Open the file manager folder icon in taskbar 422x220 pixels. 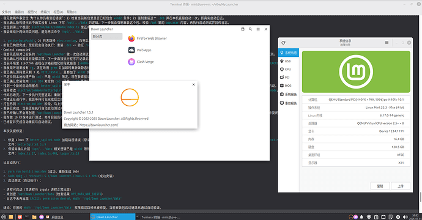click(34, 217)
